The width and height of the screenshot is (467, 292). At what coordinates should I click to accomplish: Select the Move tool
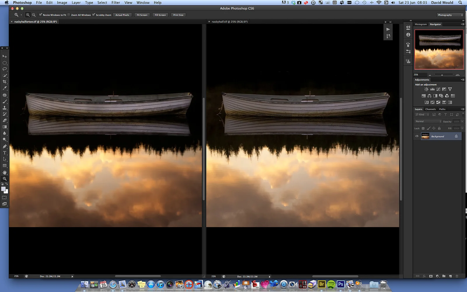[x=5, y=56]
